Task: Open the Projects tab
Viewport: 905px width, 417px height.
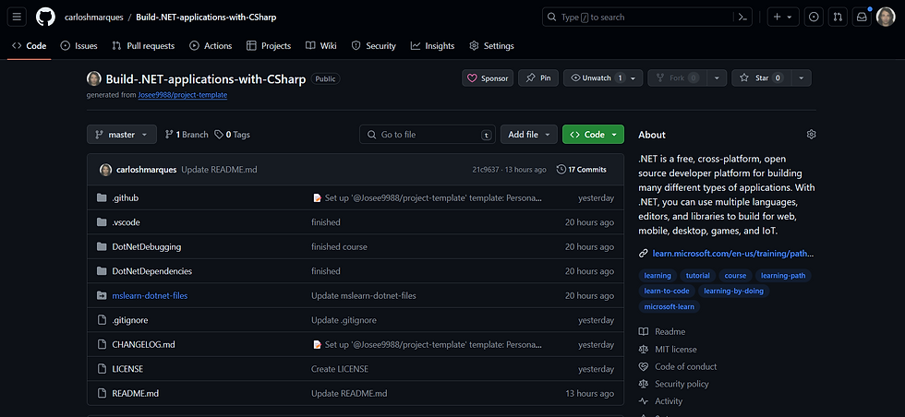Action: [269, 45]
